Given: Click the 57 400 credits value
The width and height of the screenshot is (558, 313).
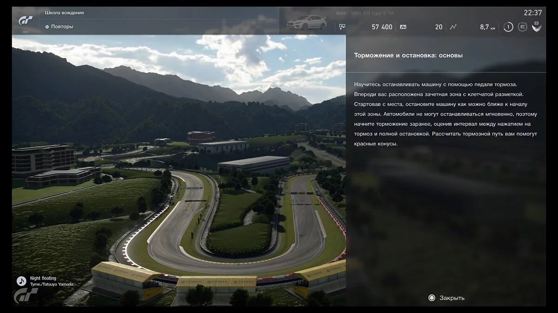Looking at the screenshot, I should click(x=382, y=27).
